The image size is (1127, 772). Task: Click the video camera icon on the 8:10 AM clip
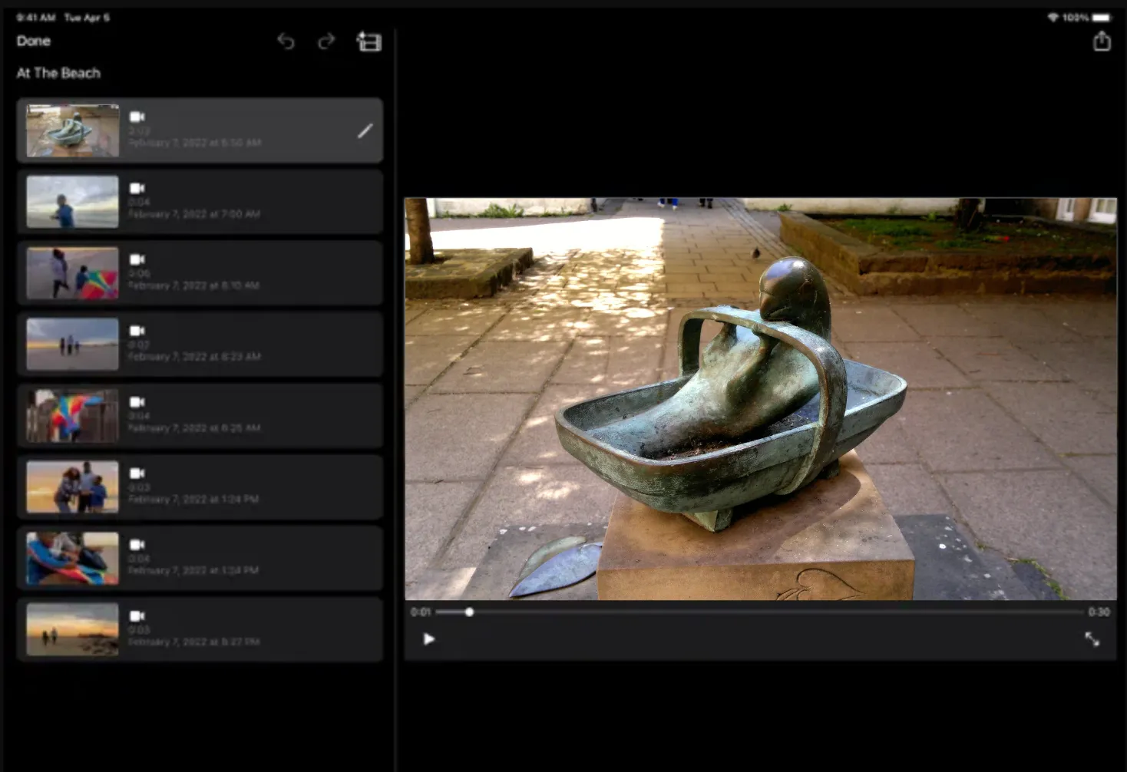click(137, 258)
